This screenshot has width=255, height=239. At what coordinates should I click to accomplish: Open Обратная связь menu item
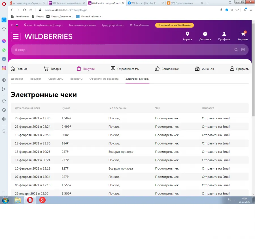[125, 69]
